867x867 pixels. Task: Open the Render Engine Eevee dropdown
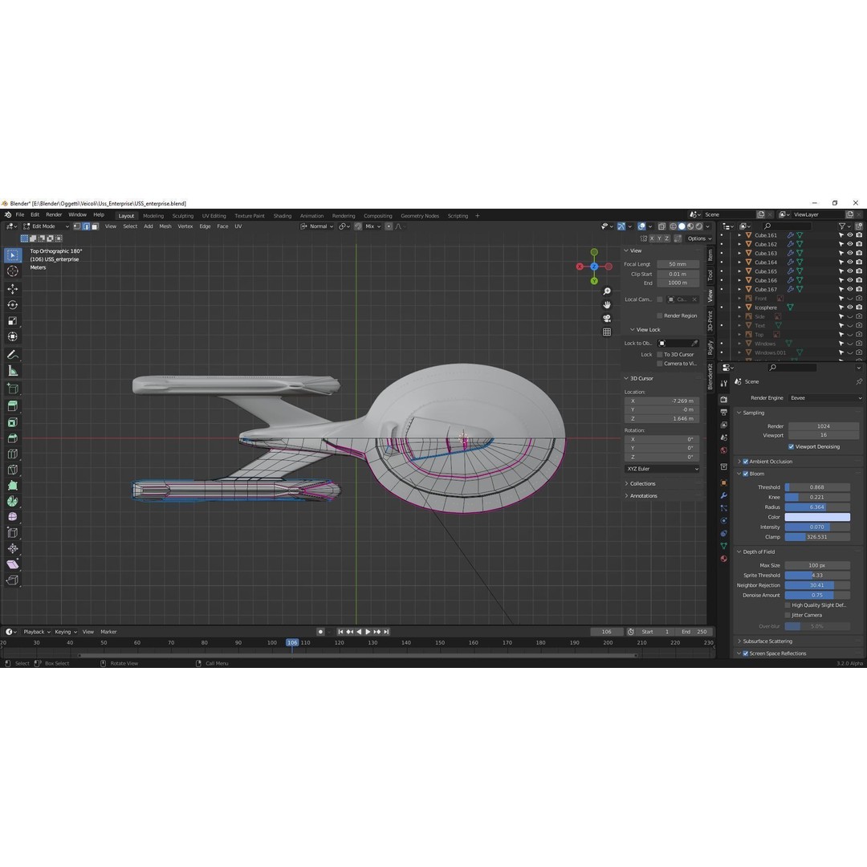coord(825,398)
